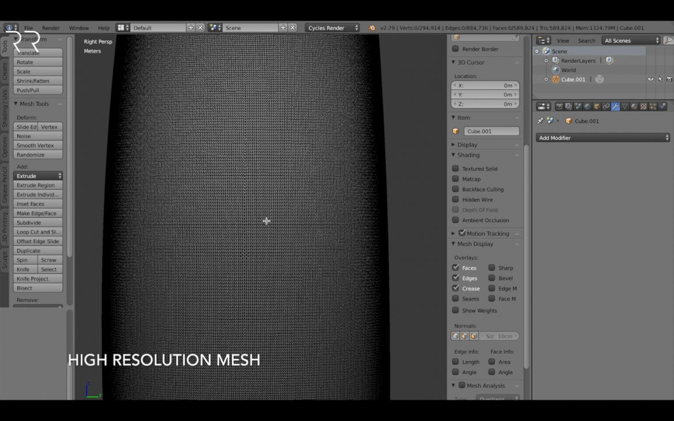Open the Render properties camera tab
The image size is (674, 421).
point(559,106)
